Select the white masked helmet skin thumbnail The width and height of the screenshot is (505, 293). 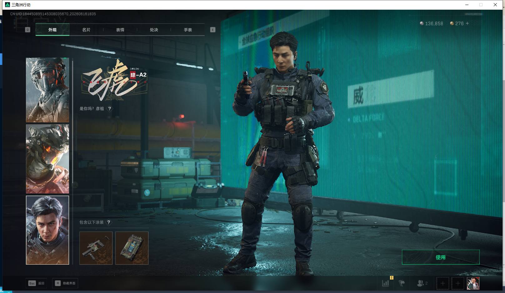point(47,90)
